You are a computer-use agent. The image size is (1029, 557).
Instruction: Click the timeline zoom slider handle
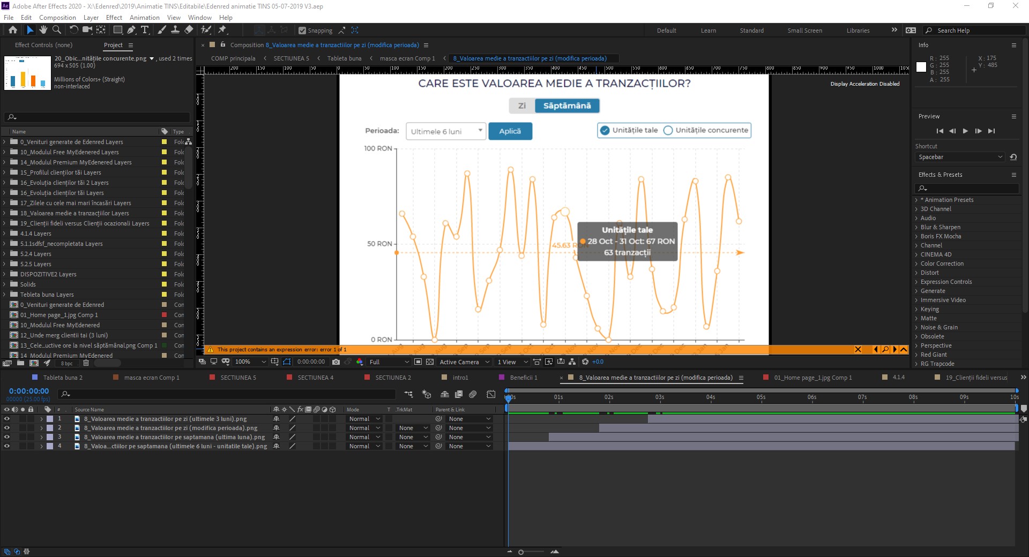pos(521,552)
